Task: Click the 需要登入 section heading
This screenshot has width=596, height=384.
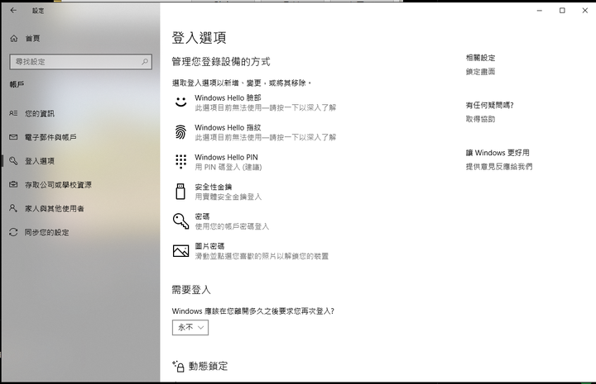Action: point(191,290)
